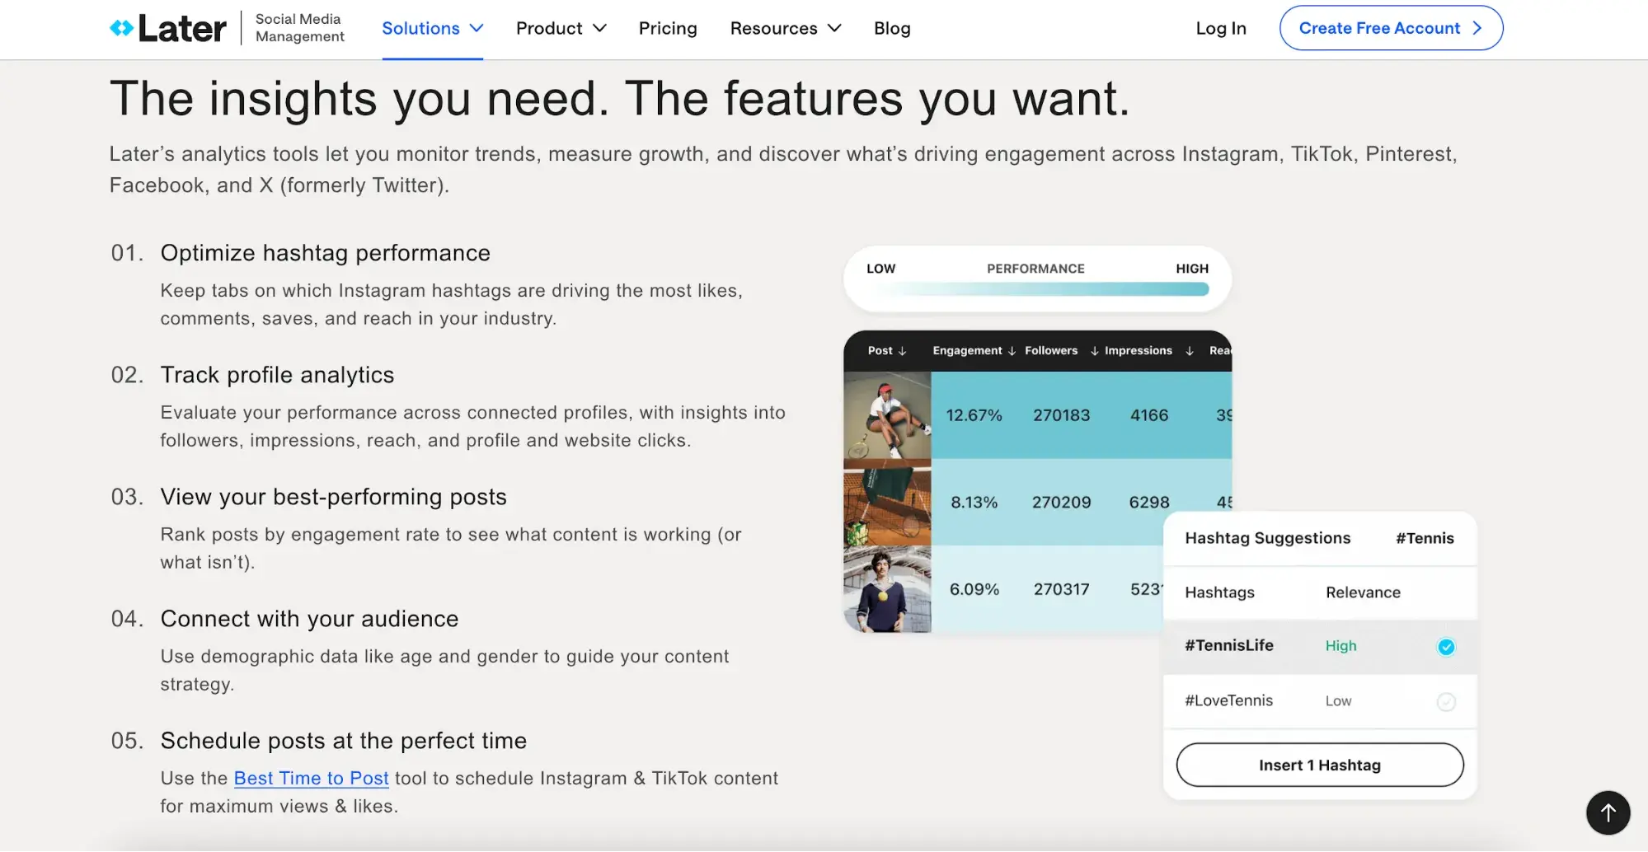Click the performance gradient bar
Screen dimensions: 1648x852
[1037, 289]
